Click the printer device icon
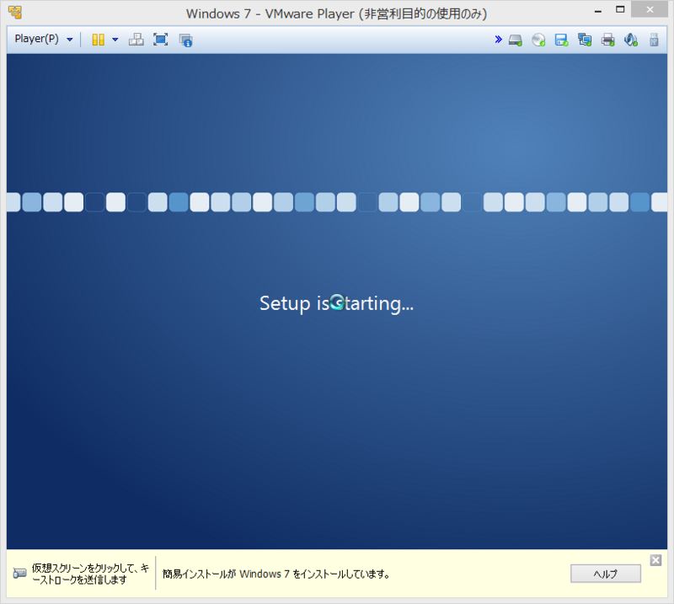The height and width of the screenshot is (604, 674). (x=607, y=40)
